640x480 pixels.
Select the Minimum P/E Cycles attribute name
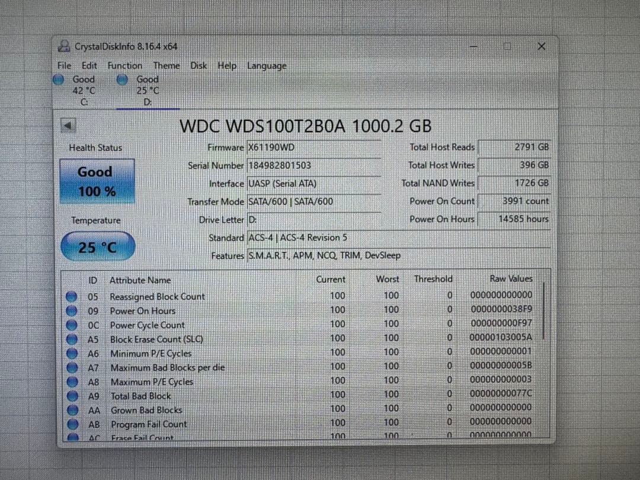point(151,353)
